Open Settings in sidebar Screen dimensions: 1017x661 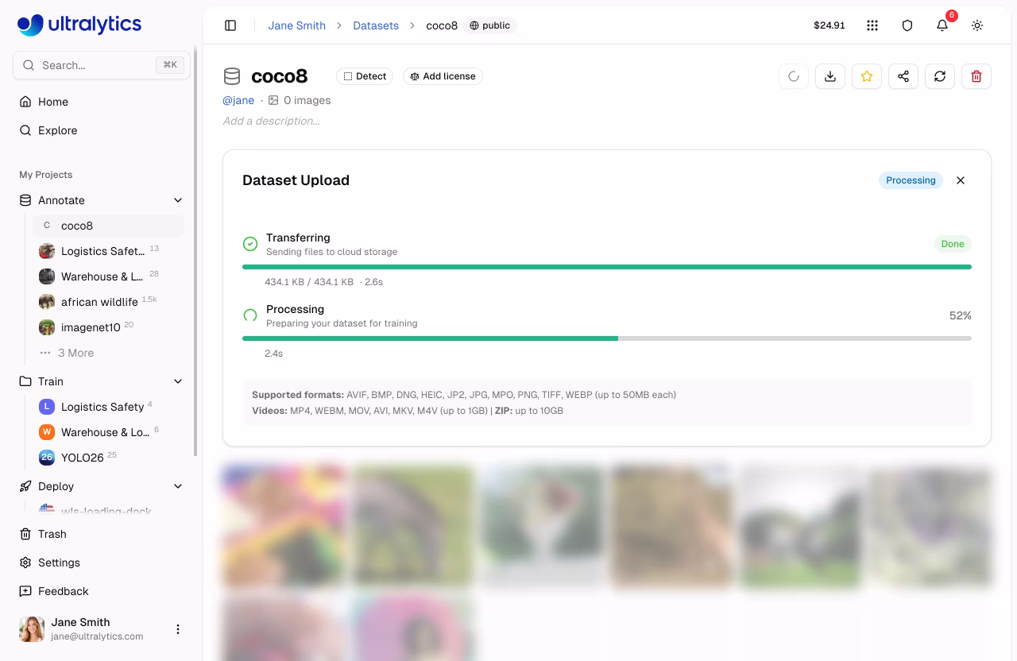pyautogui.click(x=102, y=562)
